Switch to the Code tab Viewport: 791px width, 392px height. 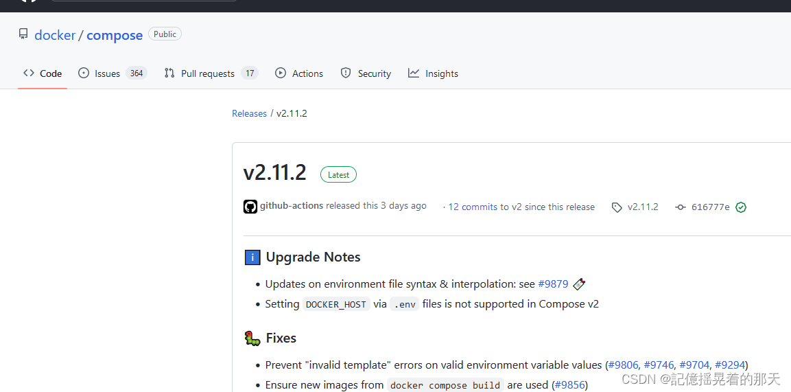coord(43,73)
